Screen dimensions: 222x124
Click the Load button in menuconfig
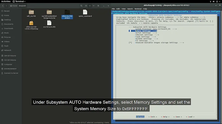[x=190, y=117]
